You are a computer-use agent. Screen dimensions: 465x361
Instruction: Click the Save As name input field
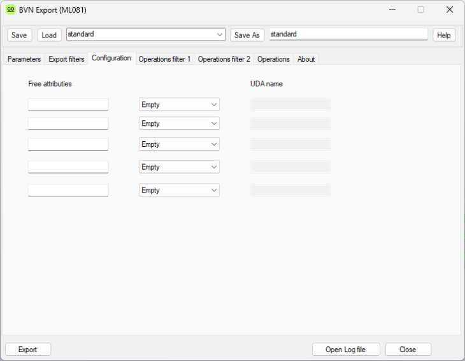(348, 34)
